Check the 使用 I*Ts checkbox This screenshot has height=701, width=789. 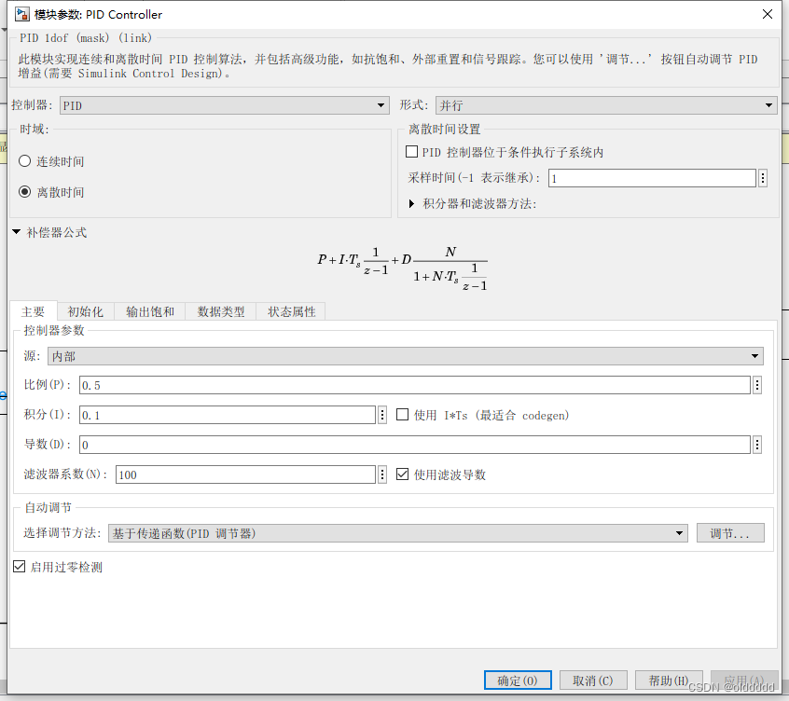click(400, 415)
